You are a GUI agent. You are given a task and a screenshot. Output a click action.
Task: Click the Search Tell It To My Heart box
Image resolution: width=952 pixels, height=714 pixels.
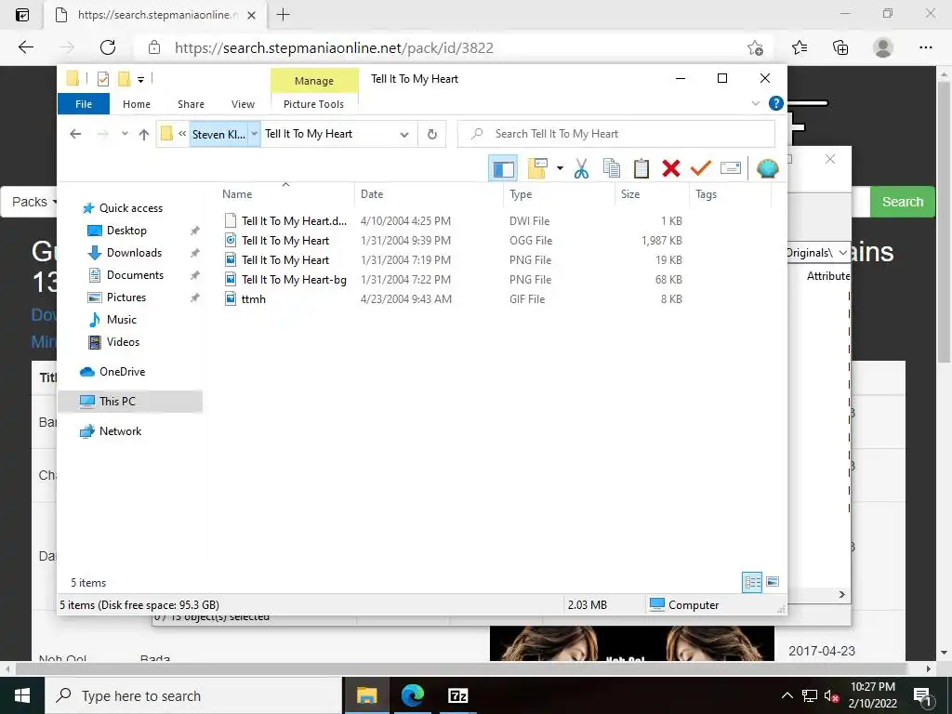click(616, 134)
